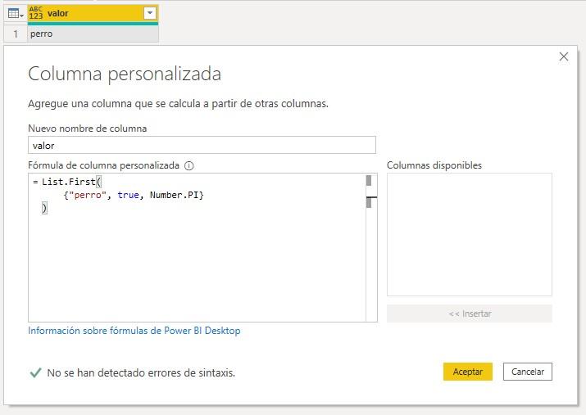Click List.First in the formula editor
This screenshot has height=415, width=586.
[69, 182]
